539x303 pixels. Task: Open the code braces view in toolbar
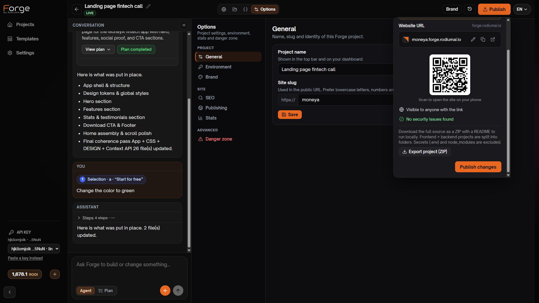click(245, 9)
